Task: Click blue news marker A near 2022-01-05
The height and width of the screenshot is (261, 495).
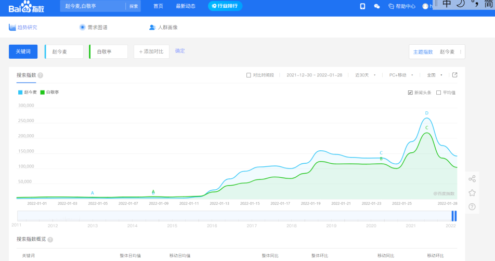Action: 93,193
